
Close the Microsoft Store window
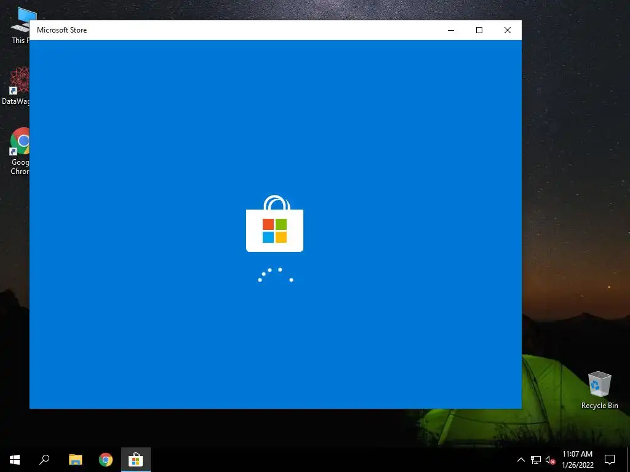tap(508, 30)
